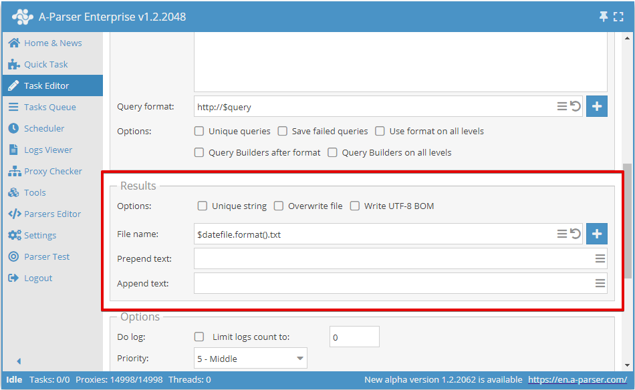635x390 pixels.
Task: Check the Write UTF-8 BOM option
Action: tap(355, 206)
